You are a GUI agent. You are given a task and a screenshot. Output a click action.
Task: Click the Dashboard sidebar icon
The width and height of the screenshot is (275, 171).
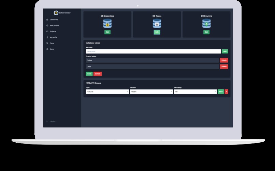coord(47,20)
